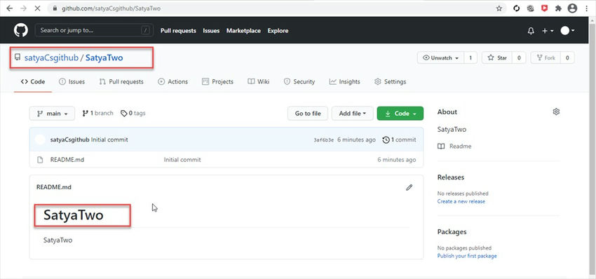Switch to the Actions tab
The height and width of the screenshot is (279, 596).
[172, 82]
